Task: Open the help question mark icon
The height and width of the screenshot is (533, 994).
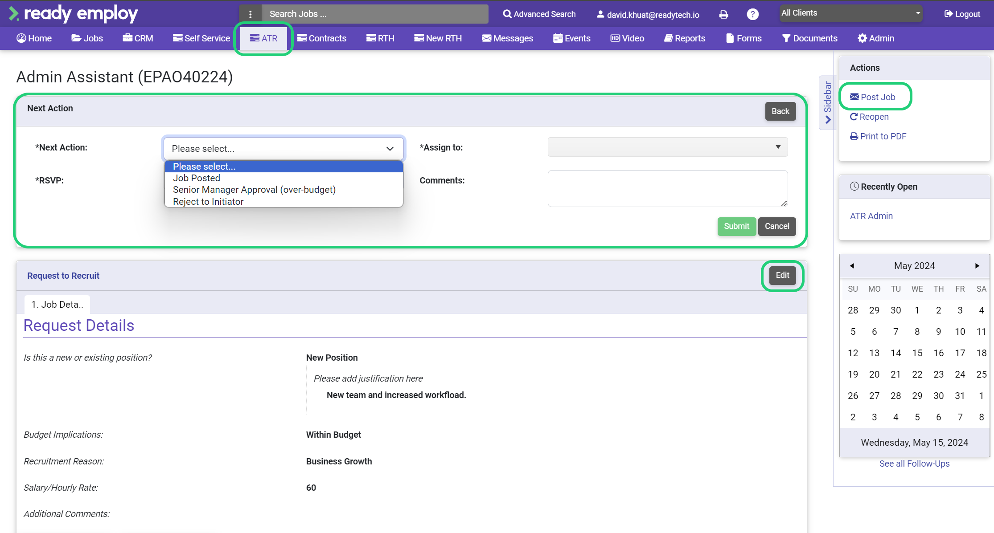Action: pos(752,14)
